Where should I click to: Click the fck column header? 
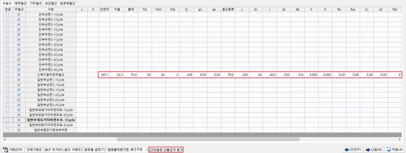[145, 10]
